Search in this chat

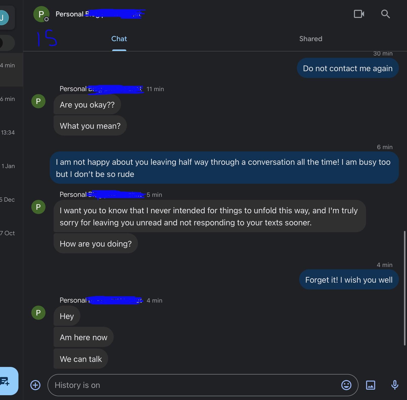pyautogui.click(x=385, y=14)
